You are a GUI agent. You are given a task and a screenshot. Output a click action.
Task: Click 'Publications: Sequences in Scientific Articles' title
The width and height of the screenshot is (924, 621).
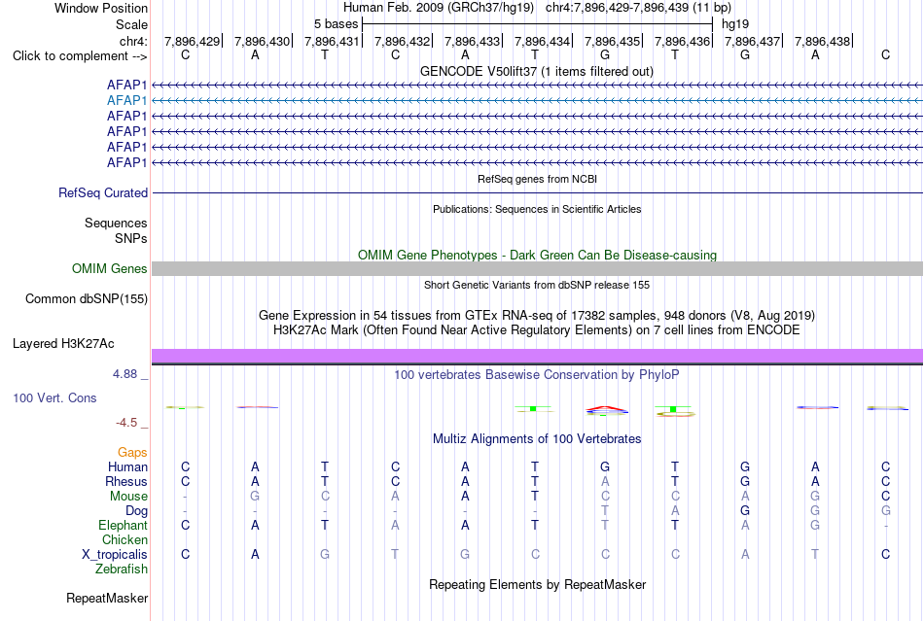[537, 209]
